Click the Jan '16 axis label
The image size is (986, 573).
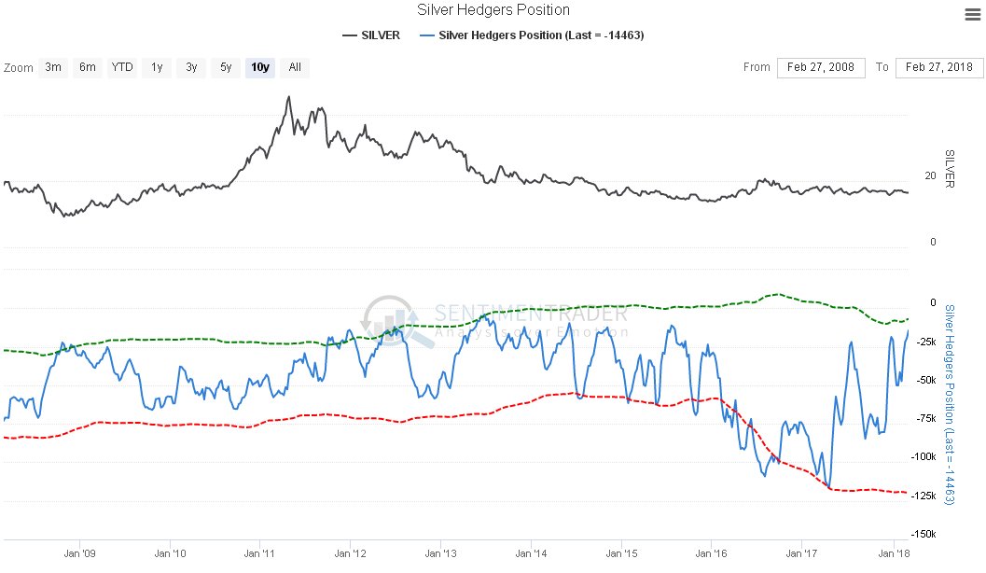711,553
